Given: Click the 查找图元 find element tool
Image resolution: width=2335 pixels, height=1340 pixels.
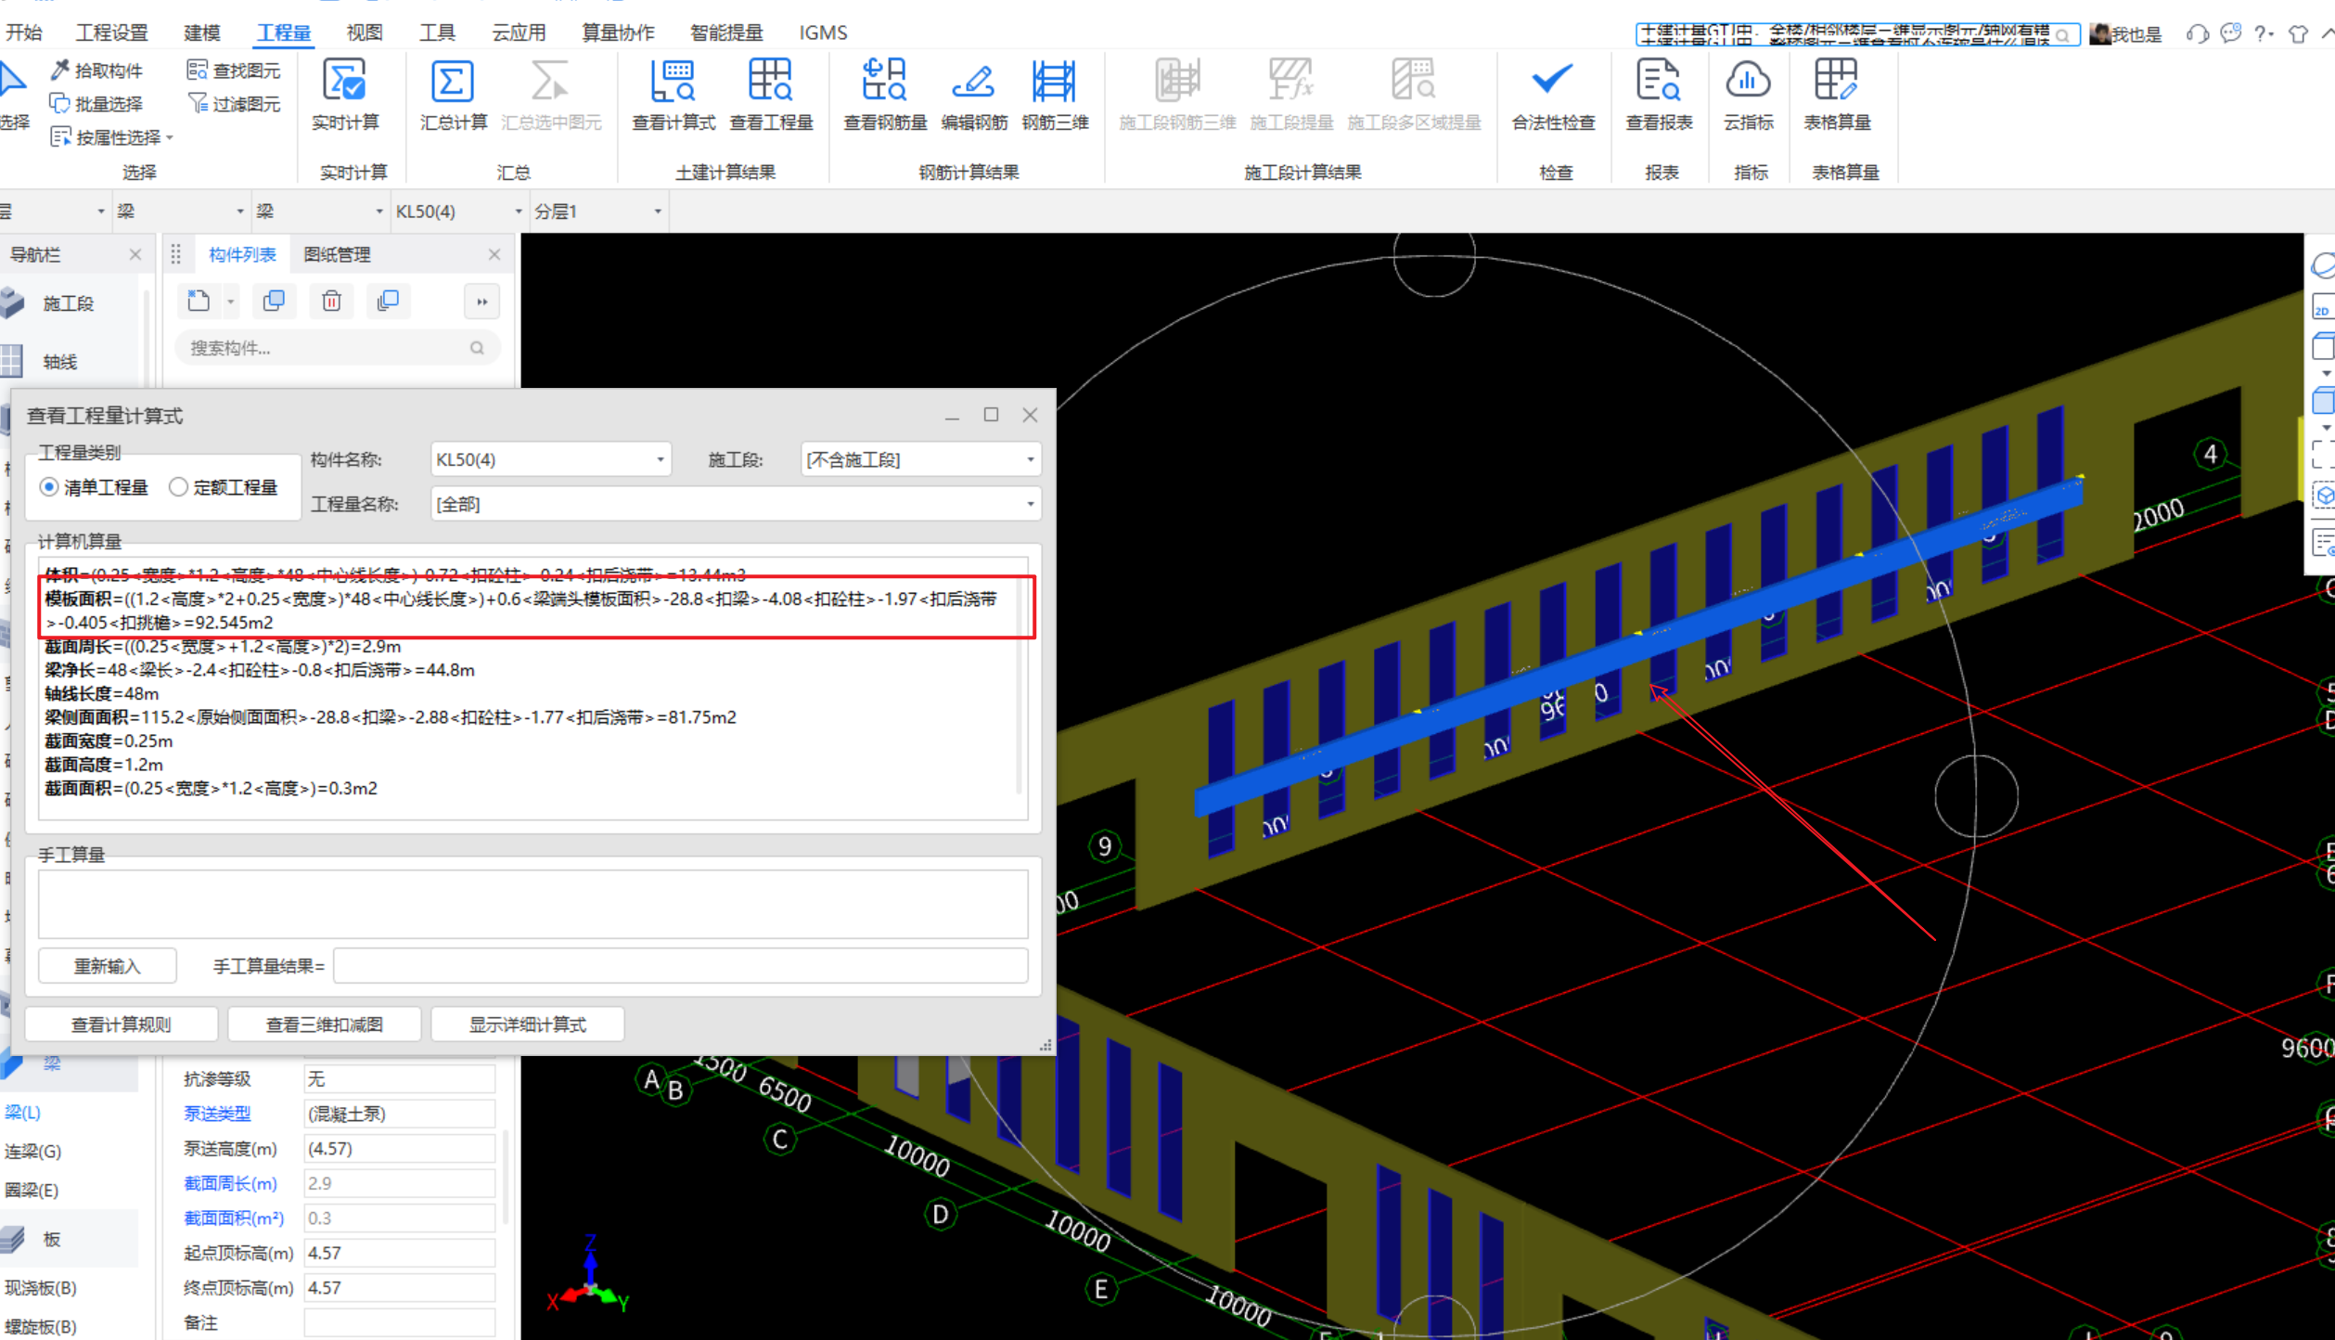Looking at the screenshot, I should coord(234,71).
